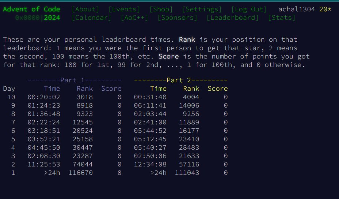The height and width of the screenshot is (199, 339).
Task: Open the Events page
Action: click(x=124, y=9)
